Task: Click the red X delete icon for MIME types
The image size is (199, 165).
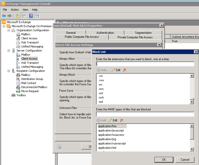Action: pyautogui.click(x=122, y=120)
